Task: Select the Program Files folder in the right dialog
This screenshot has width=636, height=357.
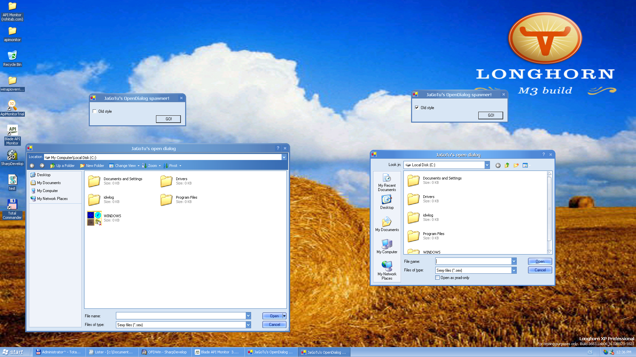Action: 426,236
